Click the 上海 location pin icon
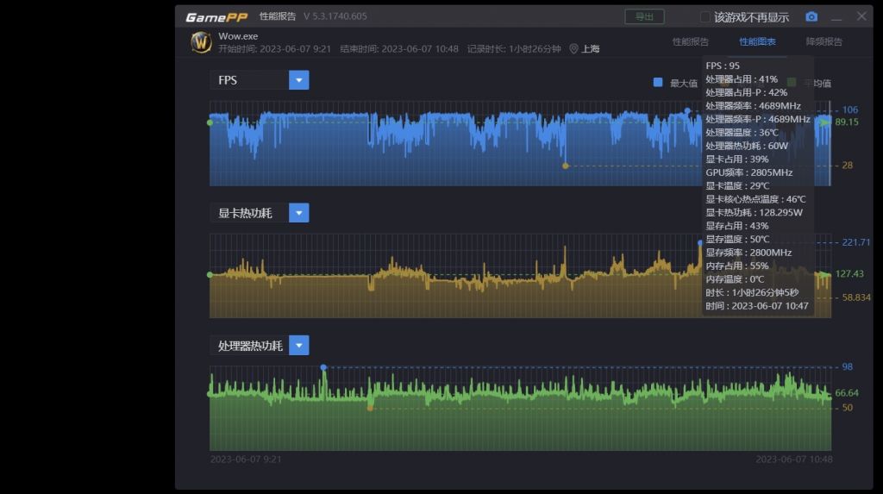This screenshot has height=494, width=883. [573, 49]
